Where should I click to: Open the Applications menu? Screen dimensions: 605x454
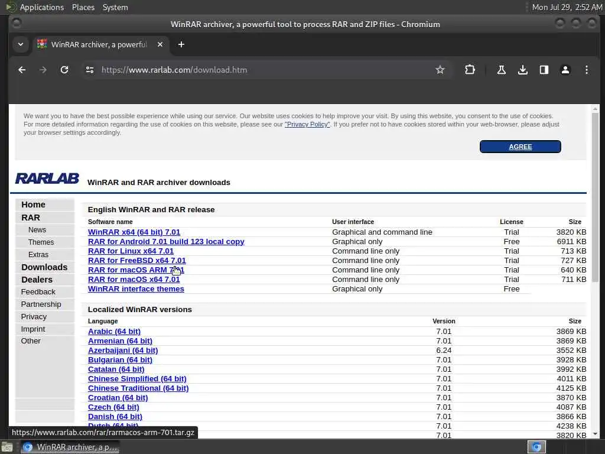[42, 7]
